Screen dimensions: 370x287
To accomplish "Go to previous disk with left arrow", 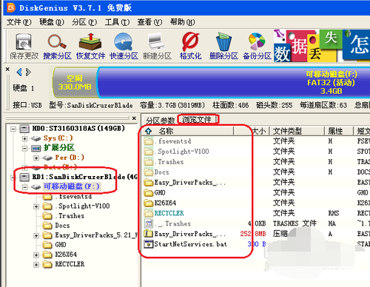I will coord(19,72).
